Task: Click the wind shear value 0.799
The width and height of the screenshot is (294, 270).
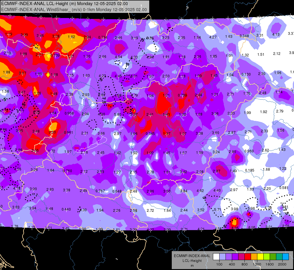Action: pyautogui.click(x=183, y=95)
